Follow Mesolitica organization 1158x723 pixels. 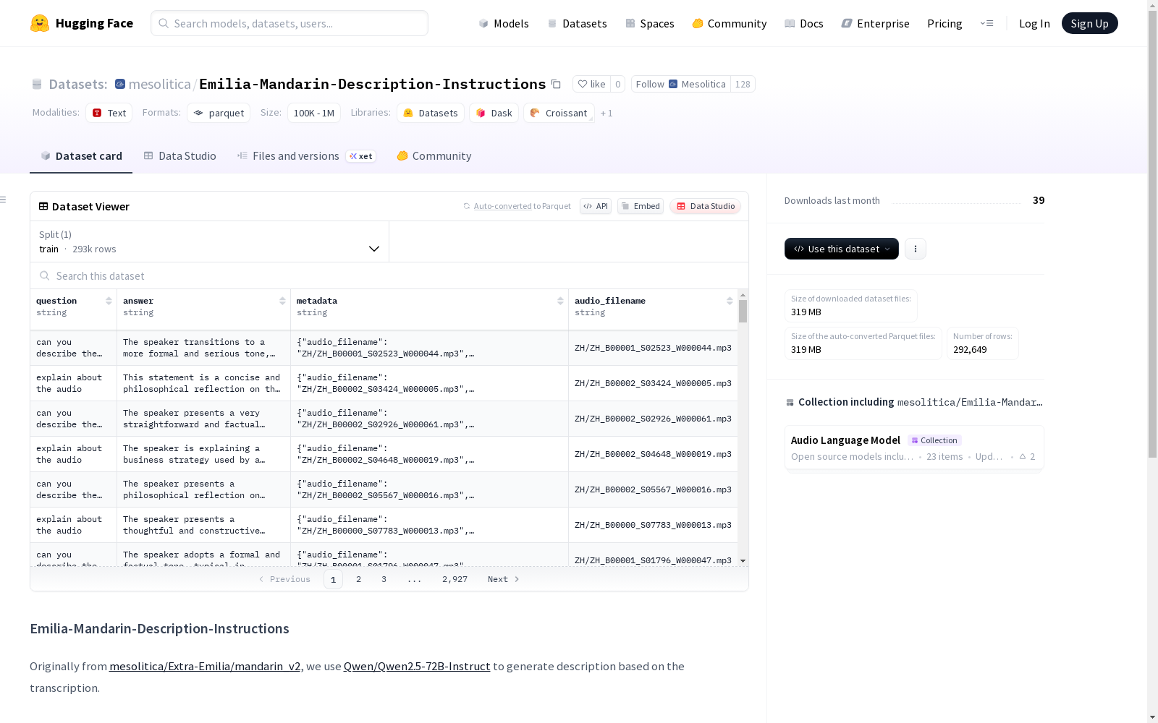pyautogui.click(x=680, y=84)
